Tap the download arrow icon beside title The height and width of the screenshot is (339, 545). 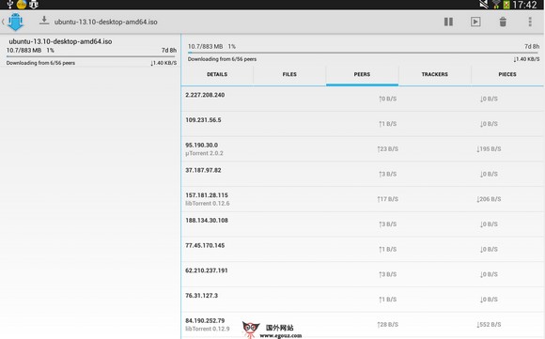44,21
